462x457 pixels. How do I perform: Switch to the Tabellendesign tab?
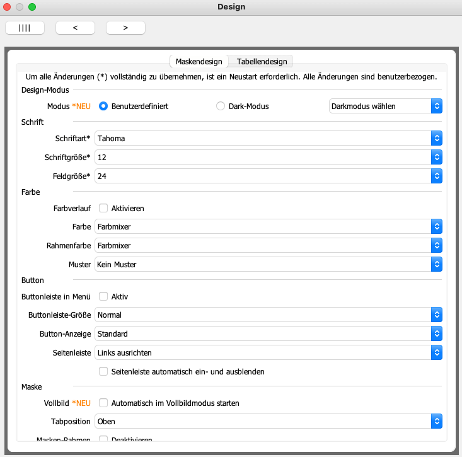coord(262,62)
